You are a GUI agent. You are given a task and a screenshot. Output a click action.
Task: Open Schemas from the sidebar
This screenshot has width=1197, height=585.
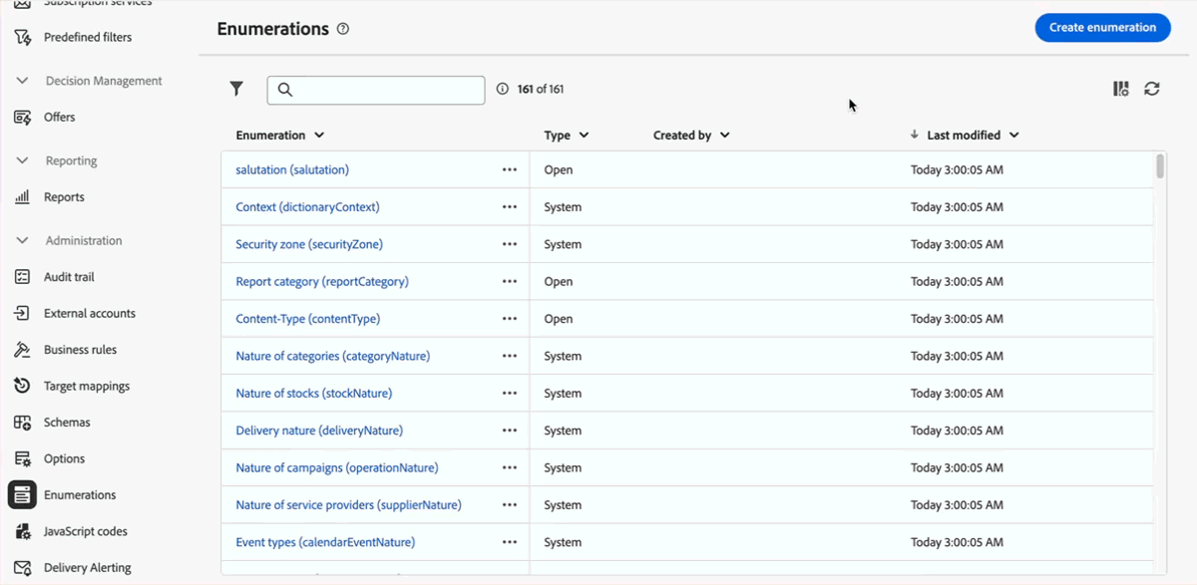pyautogui.click(x=66, y=423)
